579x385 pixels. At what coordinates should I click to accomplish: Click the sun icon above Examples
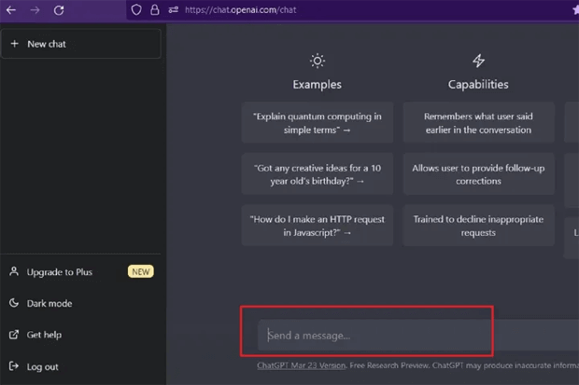pos(317,62)
